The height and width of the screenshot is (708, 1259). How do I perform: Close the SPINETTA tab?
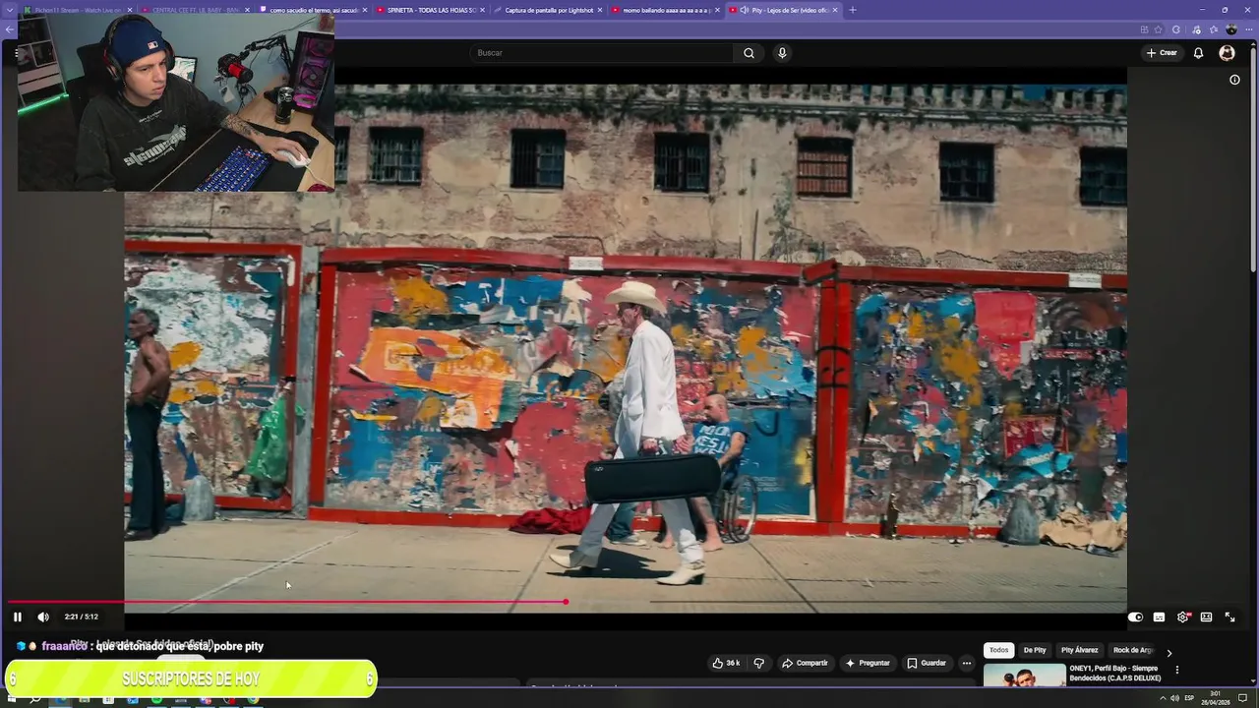482,10
